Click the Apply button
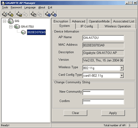This screenshot has height=128, width=138. [113, 113]
